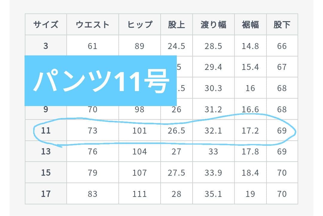Screen dimensions: 323x216
Task: Click the 股下 column header
Action: click(282, 24)
